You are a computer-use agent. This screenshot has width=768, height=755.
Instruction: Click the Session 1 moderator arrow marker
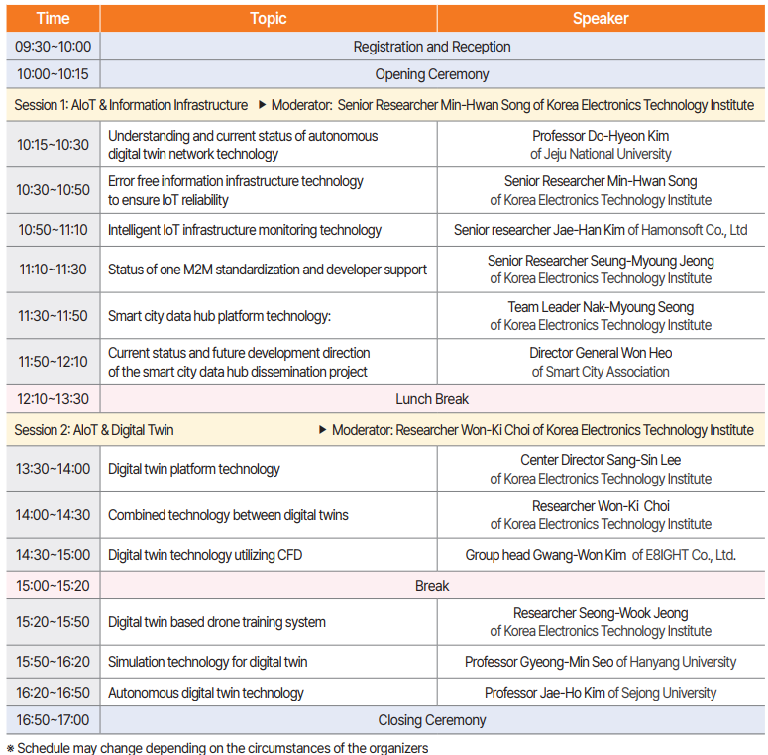tap(262, 105)
